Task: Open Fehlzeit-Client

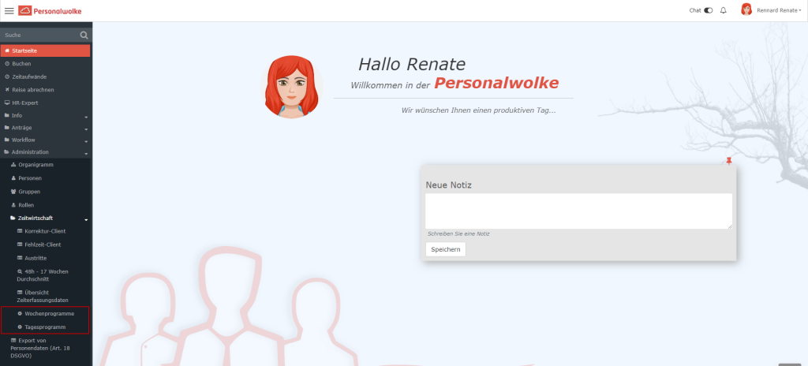Action: [x=43, y=245]
